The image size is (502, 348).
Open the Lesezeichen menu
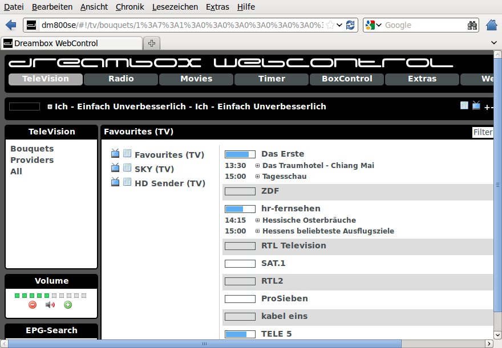pyautogui.click(x=175, y=7)
